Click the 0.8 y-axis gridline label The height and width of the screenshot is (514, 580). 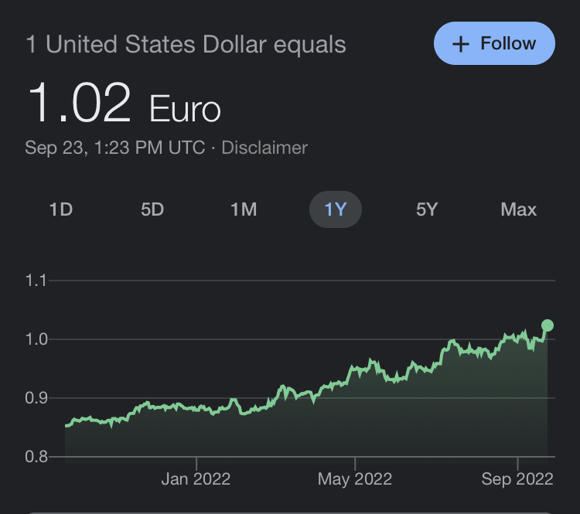coord(36,457)
